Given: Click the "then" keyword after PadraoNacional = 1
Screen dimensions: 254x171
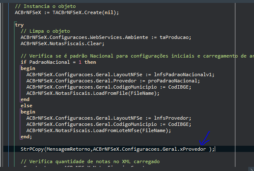Looking at the screenshot, I should (90, 62).
